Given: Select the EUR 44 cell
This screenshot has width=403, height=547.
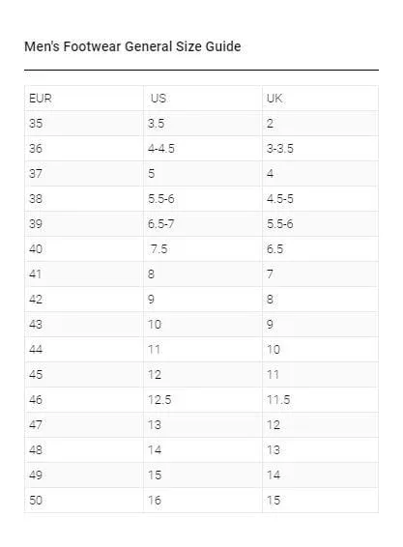Looking at the screenshot, I should (84, 350).
